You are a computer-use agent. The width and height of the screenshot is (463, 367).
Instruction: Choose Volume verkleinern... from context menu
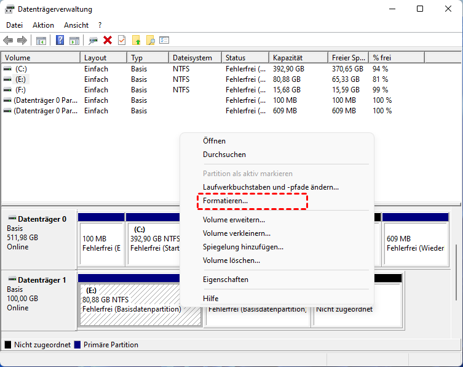point(236,233)
